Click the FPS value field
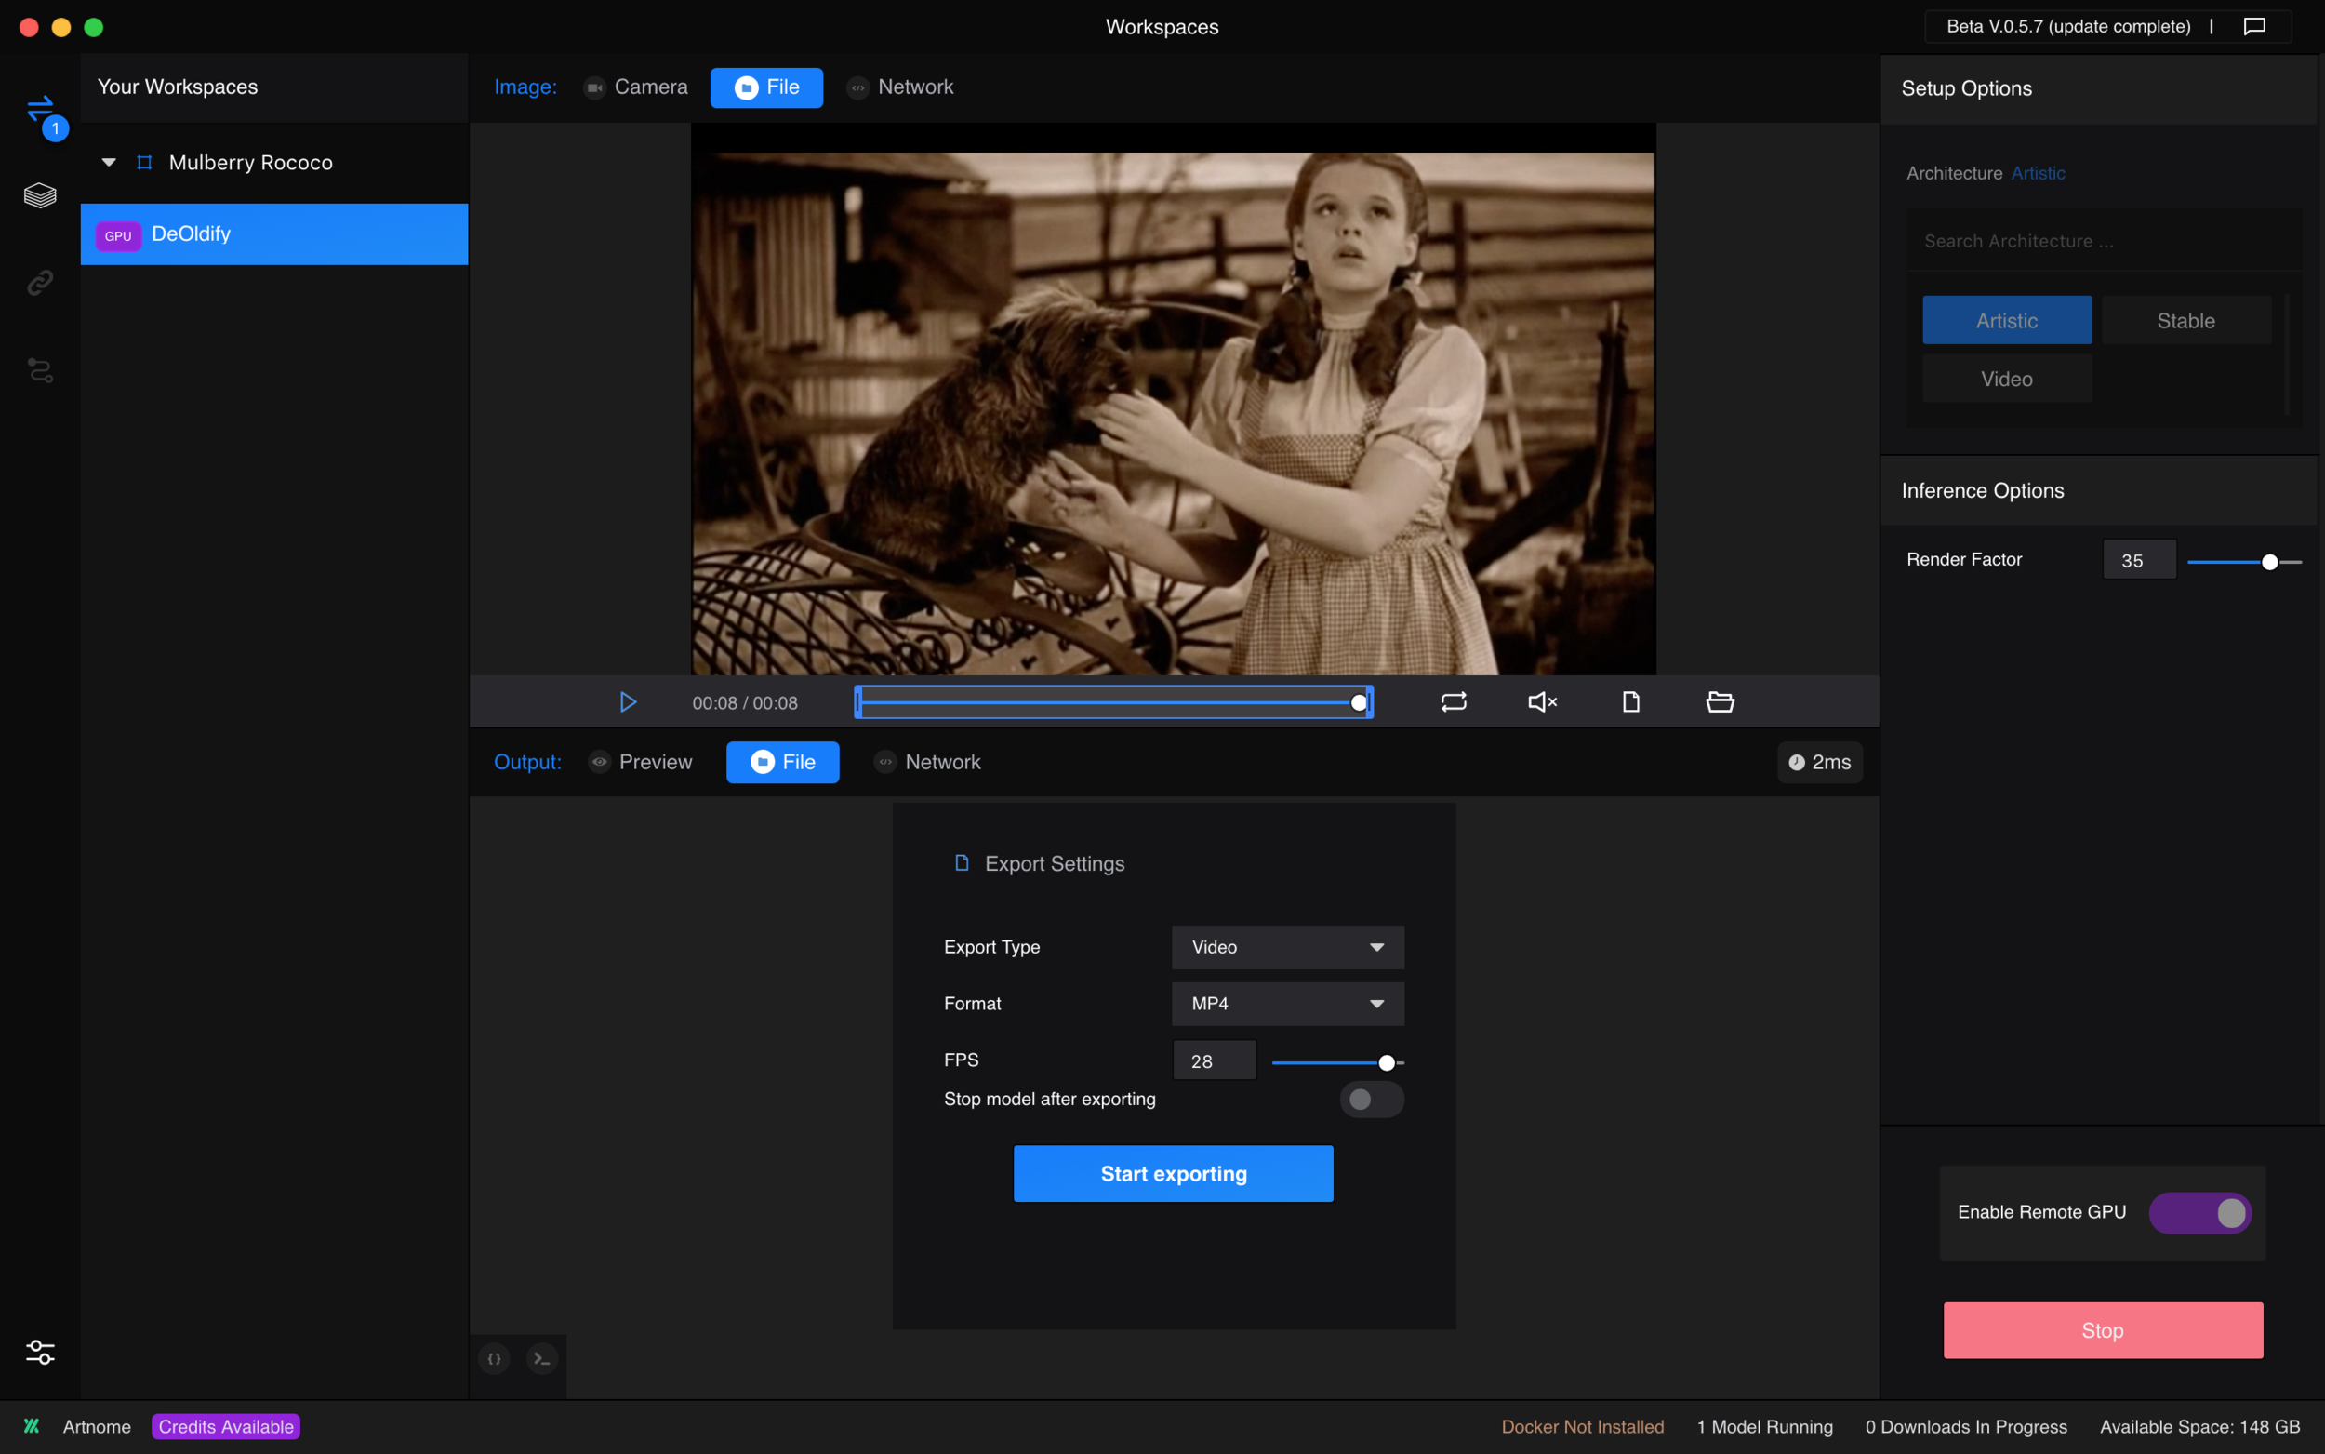Image resolution: width=2325 pixels, height=1454 pixels. click(x=1214, y=1060)
